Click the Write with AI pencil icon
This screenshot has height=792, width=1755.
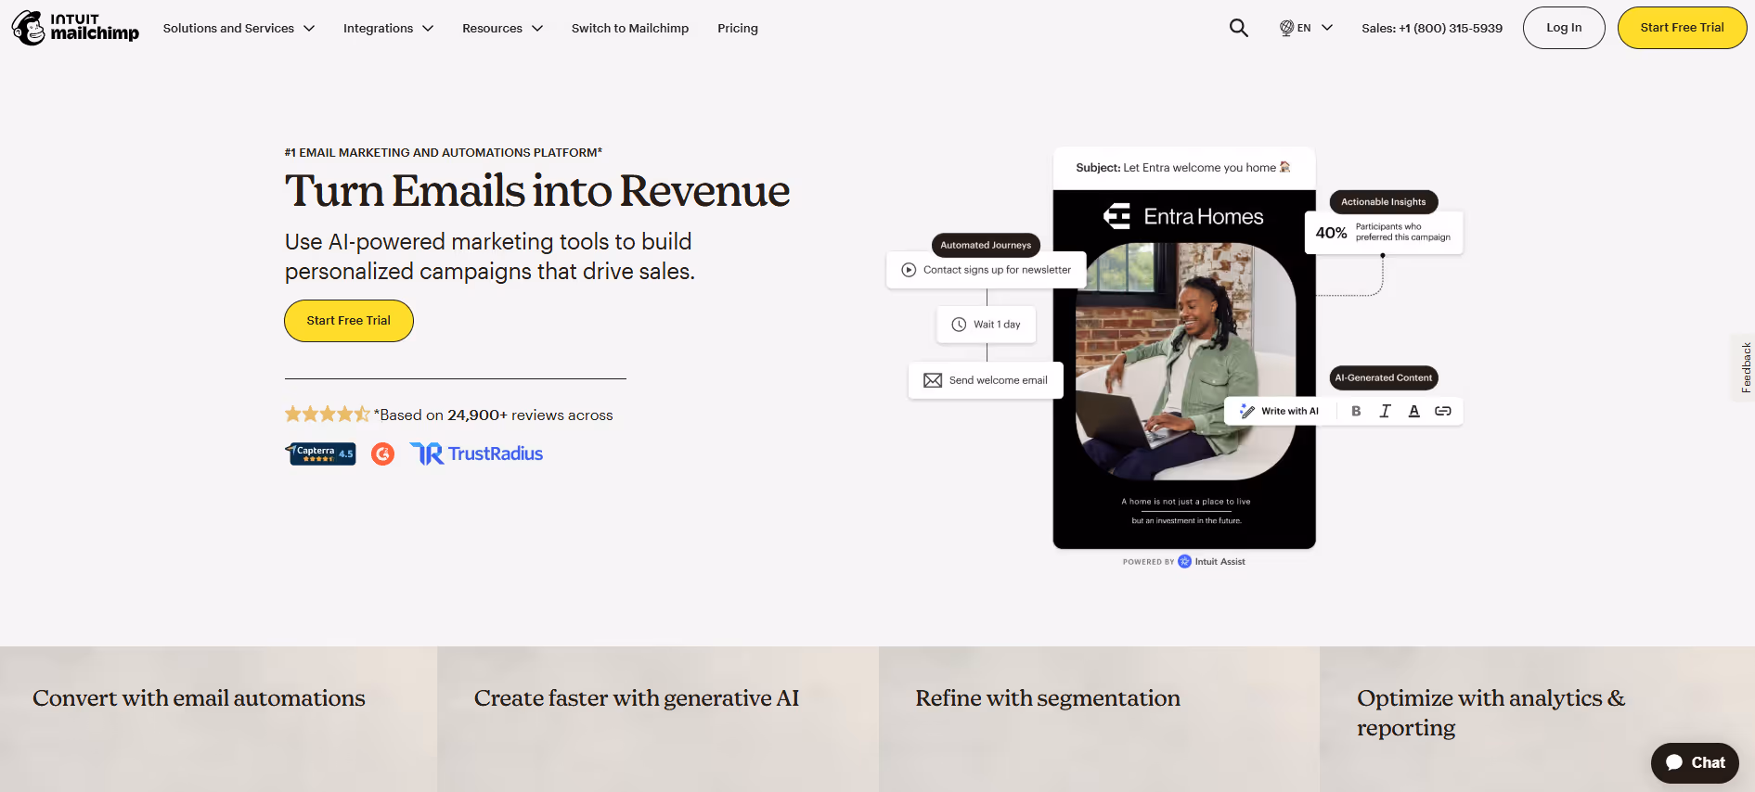[x=1247, y=411]
